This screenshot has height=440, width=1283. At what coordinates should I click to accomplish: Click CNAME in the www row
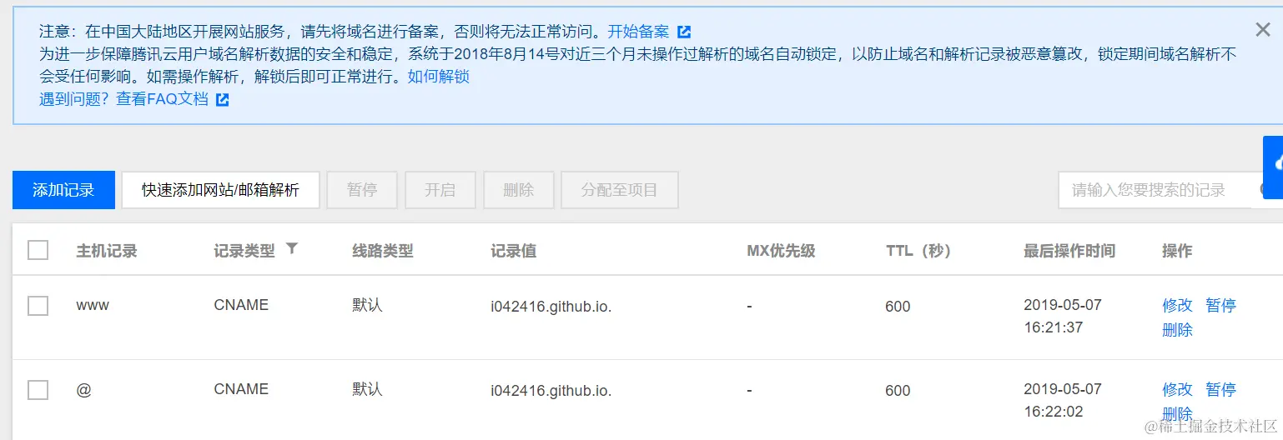coord(241,305)
